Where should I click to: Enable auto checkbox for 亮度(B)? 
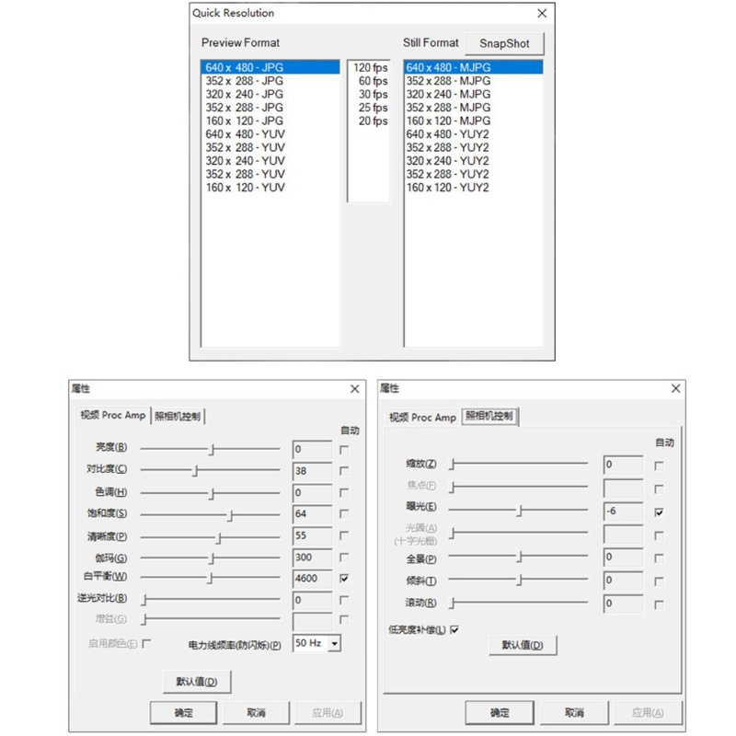pyautogui.click(x=344, y=450)
